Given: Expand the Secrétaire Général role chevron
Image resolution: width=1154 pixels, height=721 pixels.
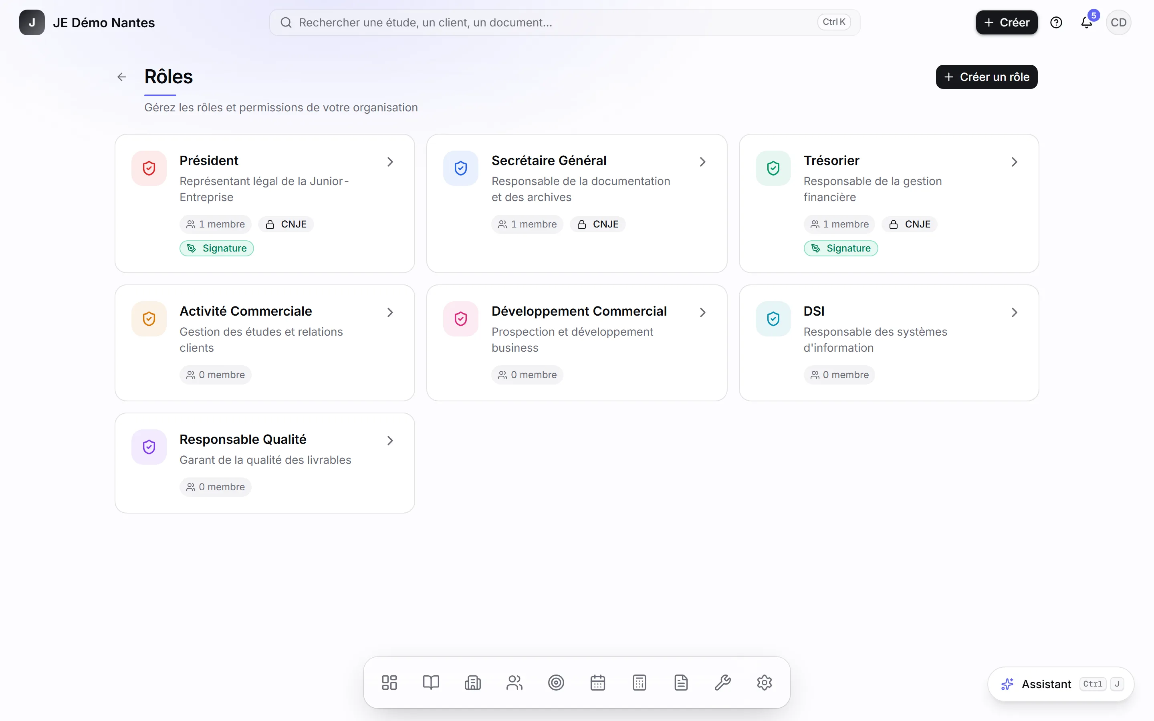Looking at the screenshot, I should (x=702, y=162).
